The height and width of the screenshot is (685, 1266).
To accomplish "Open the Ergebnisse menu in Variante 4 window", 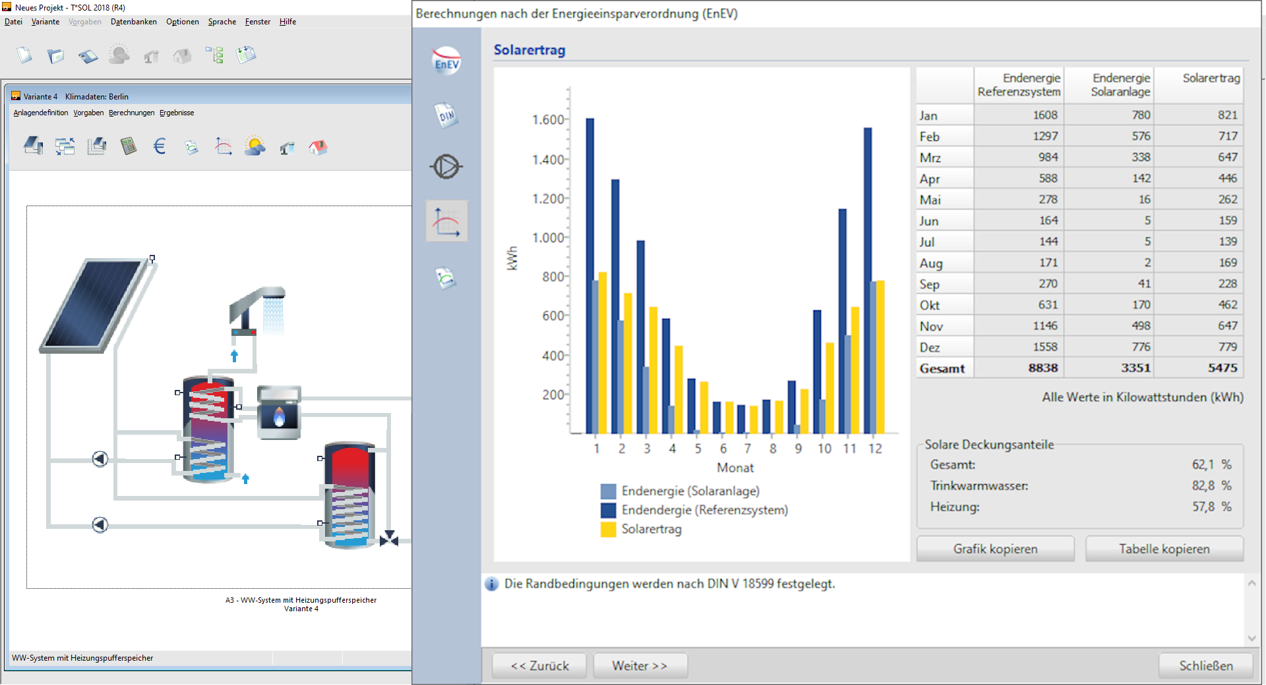I will tap(177, 113).
